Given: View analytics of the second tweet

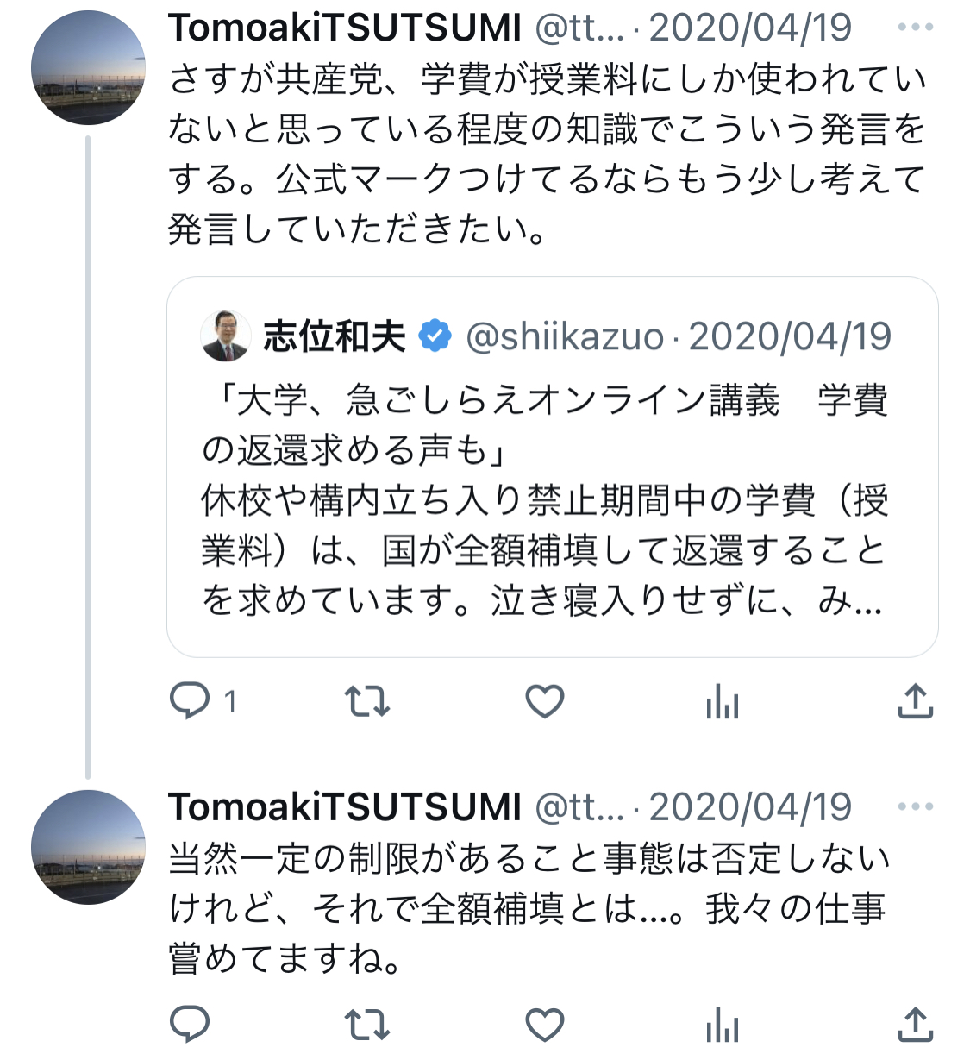Looking at the screenshot, I should 722,1026.
